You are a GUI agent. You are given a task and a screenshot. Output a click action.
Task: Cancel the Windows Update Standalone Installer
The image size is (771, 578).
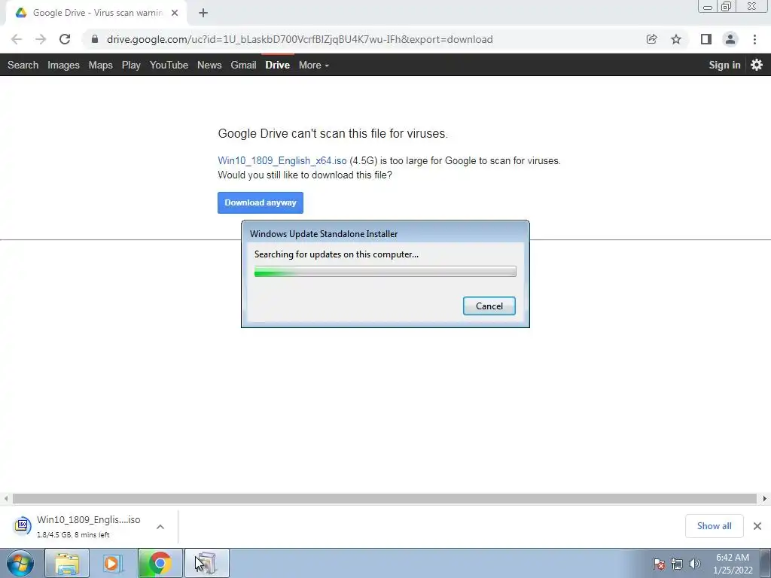click(489, 306)
